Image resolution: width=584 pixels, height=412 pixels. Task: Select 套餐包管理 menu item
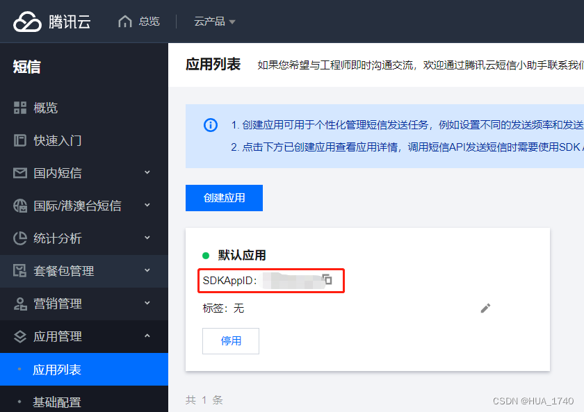coord(64,271)
